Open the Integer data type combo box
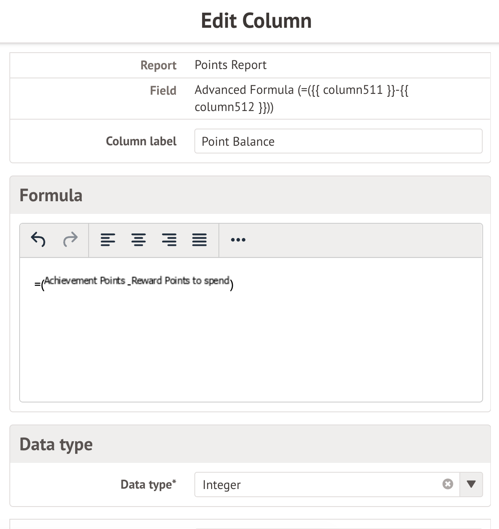Image resolution: width=499 pixels, height=529 pixels. point(319,485)
